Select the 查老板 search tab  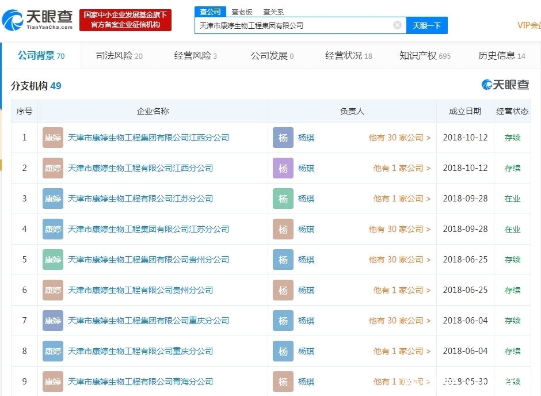point(242,12)
